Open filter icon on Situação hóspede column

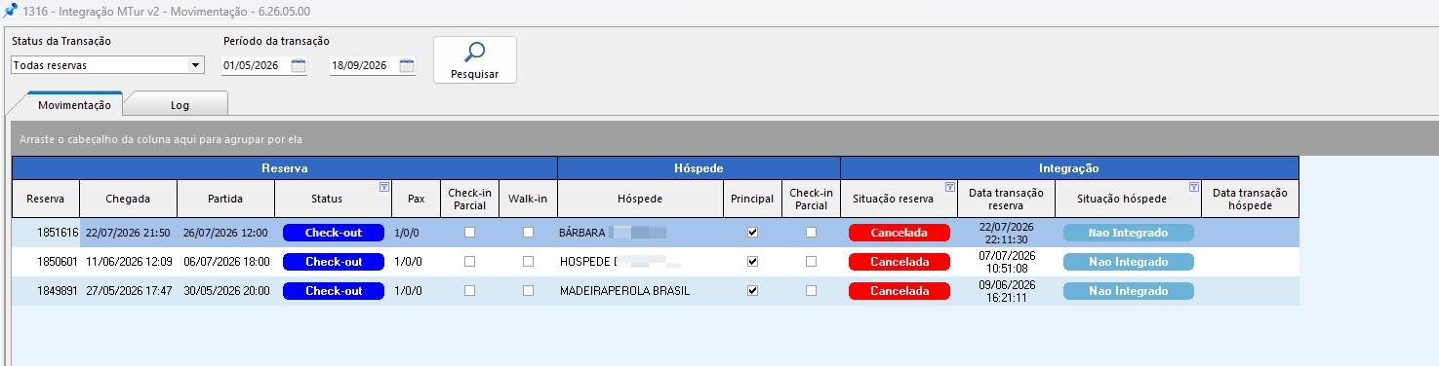coord(1193,187)
